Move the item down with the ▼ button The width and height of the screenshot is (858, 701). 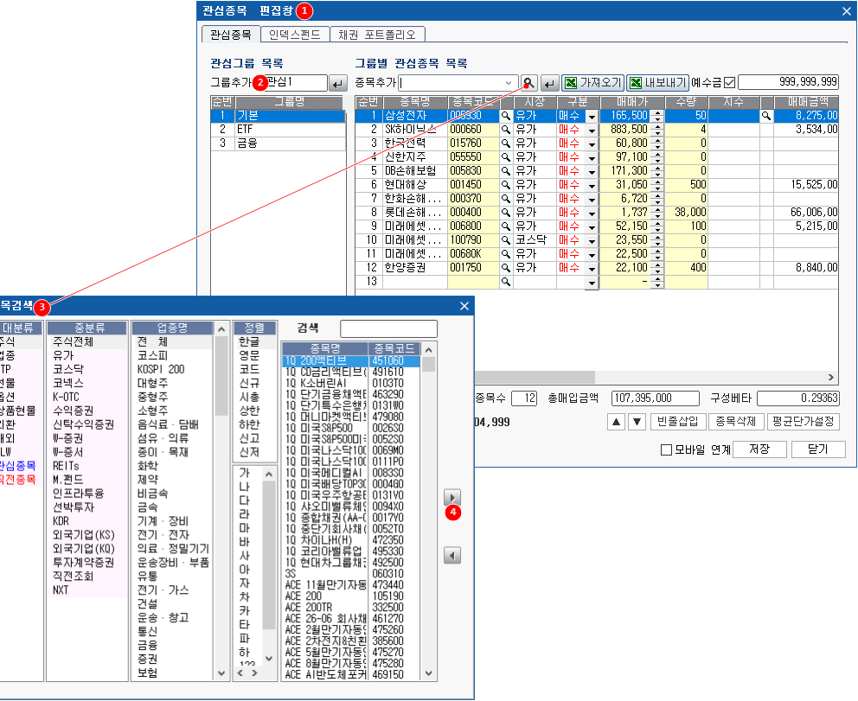pos(637,422)
